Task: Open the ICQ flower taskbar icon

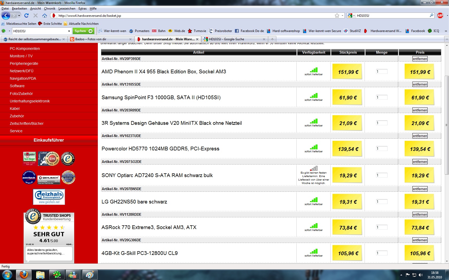Action: click(x=57, y=274)
